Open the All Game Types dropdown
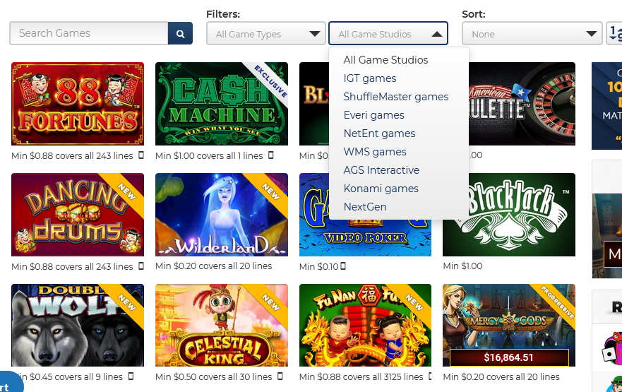The width and height of the screenshot is (622, 392). coord(265,34)
